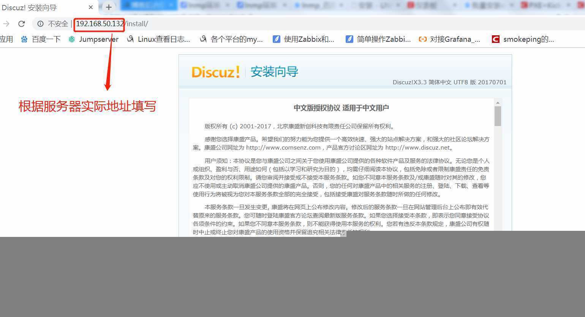Click the 百度一下 paw icon
Screen dimensions: 585x317
(24, 39)
